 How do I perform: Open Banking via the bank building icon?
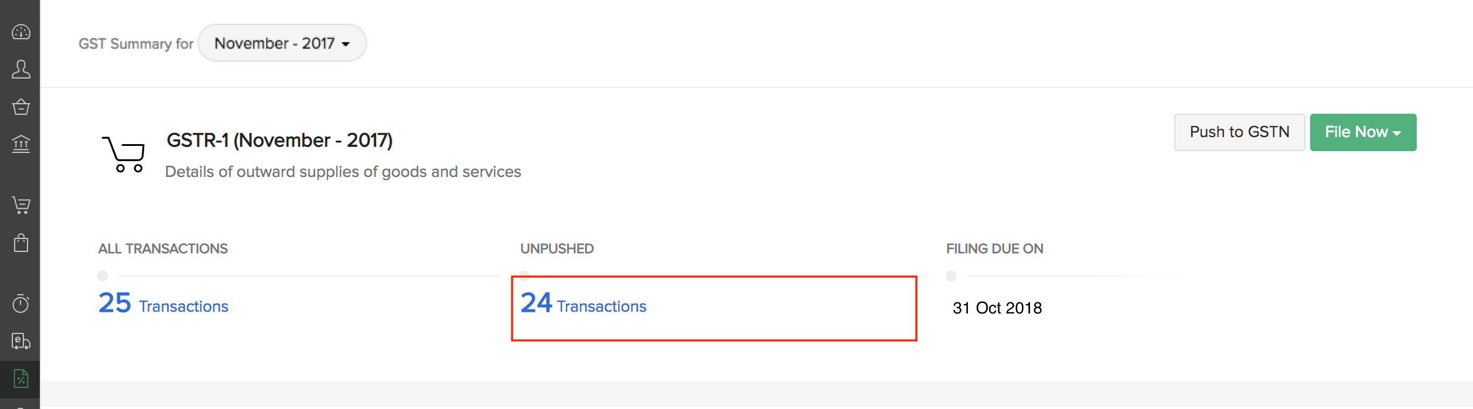pyautogui.click(x=21, y=144)
